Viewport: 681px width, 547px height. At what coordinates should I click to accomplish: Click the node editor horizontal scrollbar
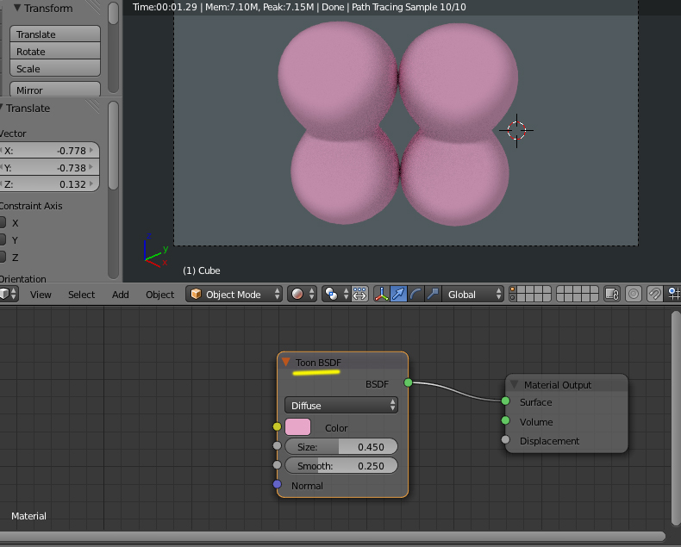[x=332, y=537]
